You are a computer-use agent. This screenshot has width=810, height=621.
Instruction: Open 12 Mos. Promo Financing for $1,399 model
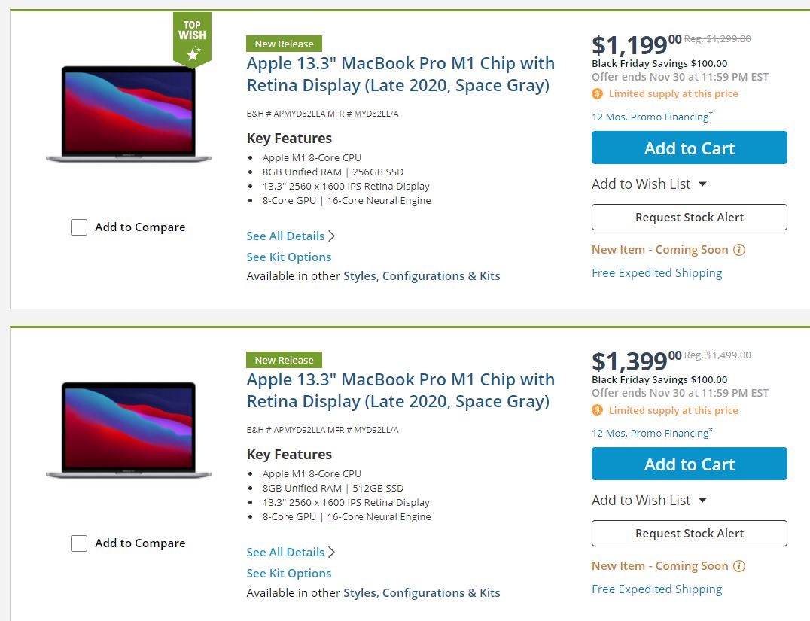click(x=651, y=434)
